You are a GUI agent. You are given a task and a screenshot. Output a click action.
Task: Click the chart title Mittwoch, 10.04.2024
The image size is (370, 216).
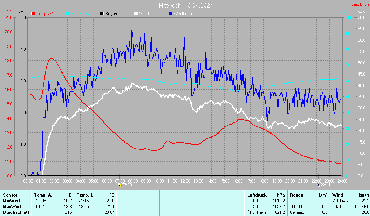[x=186, y=5]
